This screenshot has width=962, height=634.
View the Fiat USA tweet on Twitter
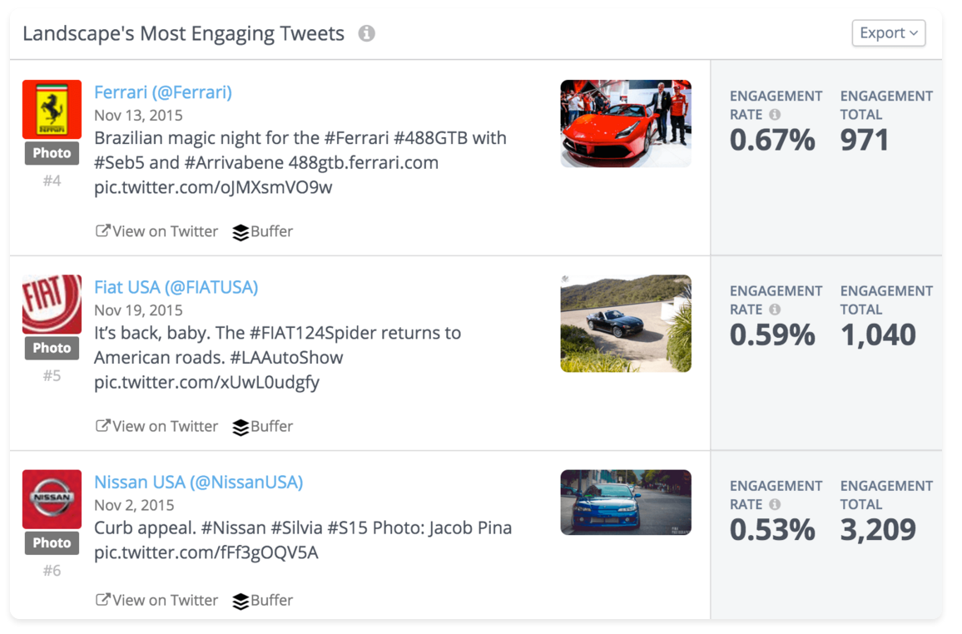pyautogui.click(x=156, y=426)
